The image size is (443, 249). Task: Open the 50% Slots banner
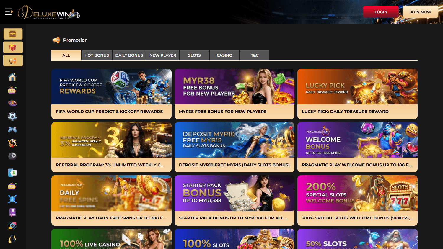[357, 239]
